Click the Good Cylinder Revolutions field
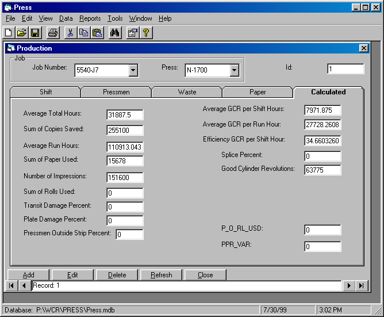The height and width of the screenshot is (317, 384). point(322,170)
